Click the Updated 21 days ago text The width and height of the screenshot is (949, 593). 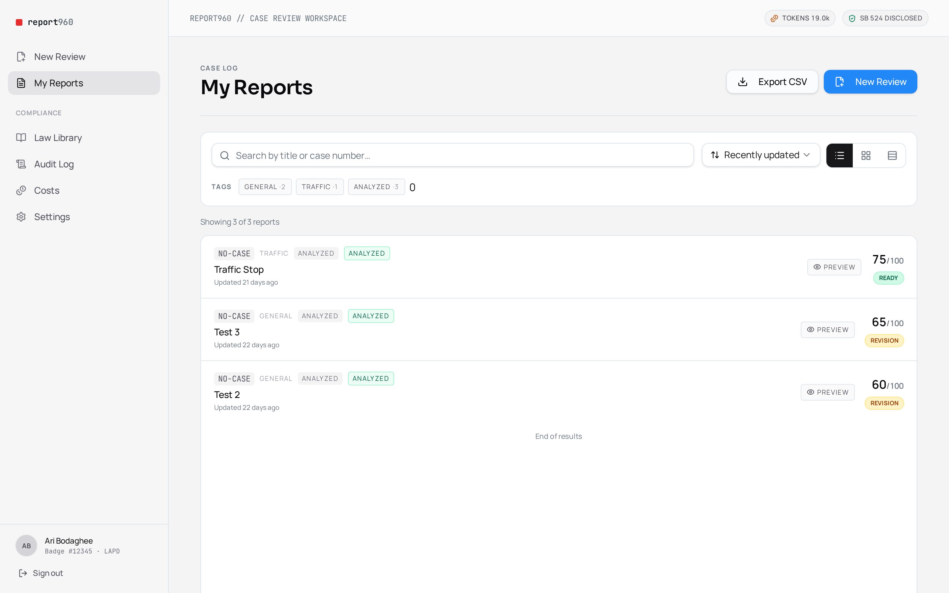click(246, 282)
